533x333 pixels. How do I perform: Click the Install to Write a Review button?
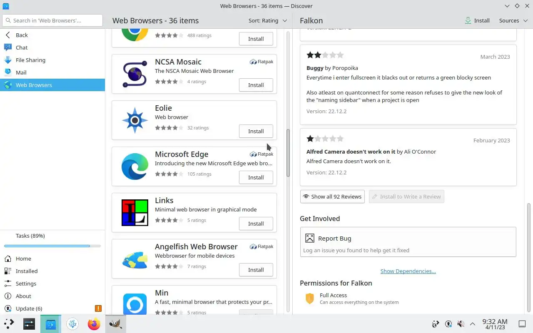coord(406,196)
